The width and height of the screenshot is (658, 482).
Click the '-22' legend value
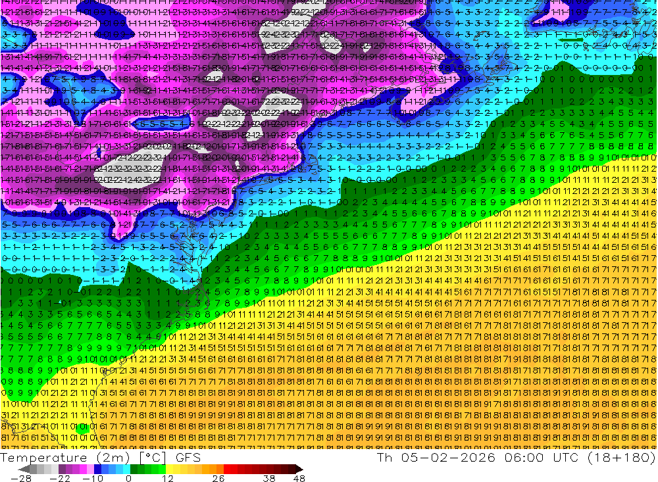60,478
